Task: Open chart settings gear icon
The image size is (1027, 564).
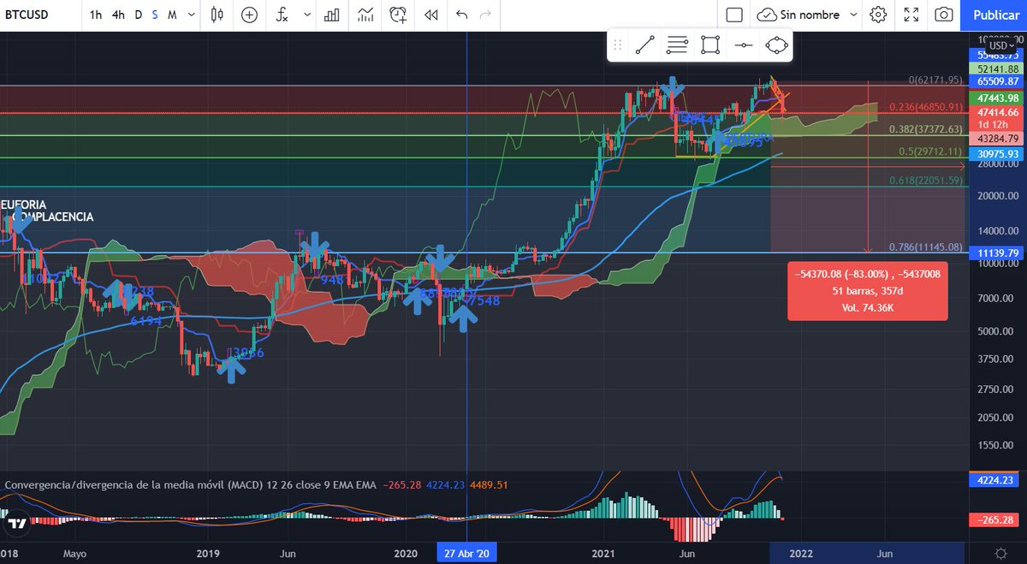Action: (x=878, y=15)
